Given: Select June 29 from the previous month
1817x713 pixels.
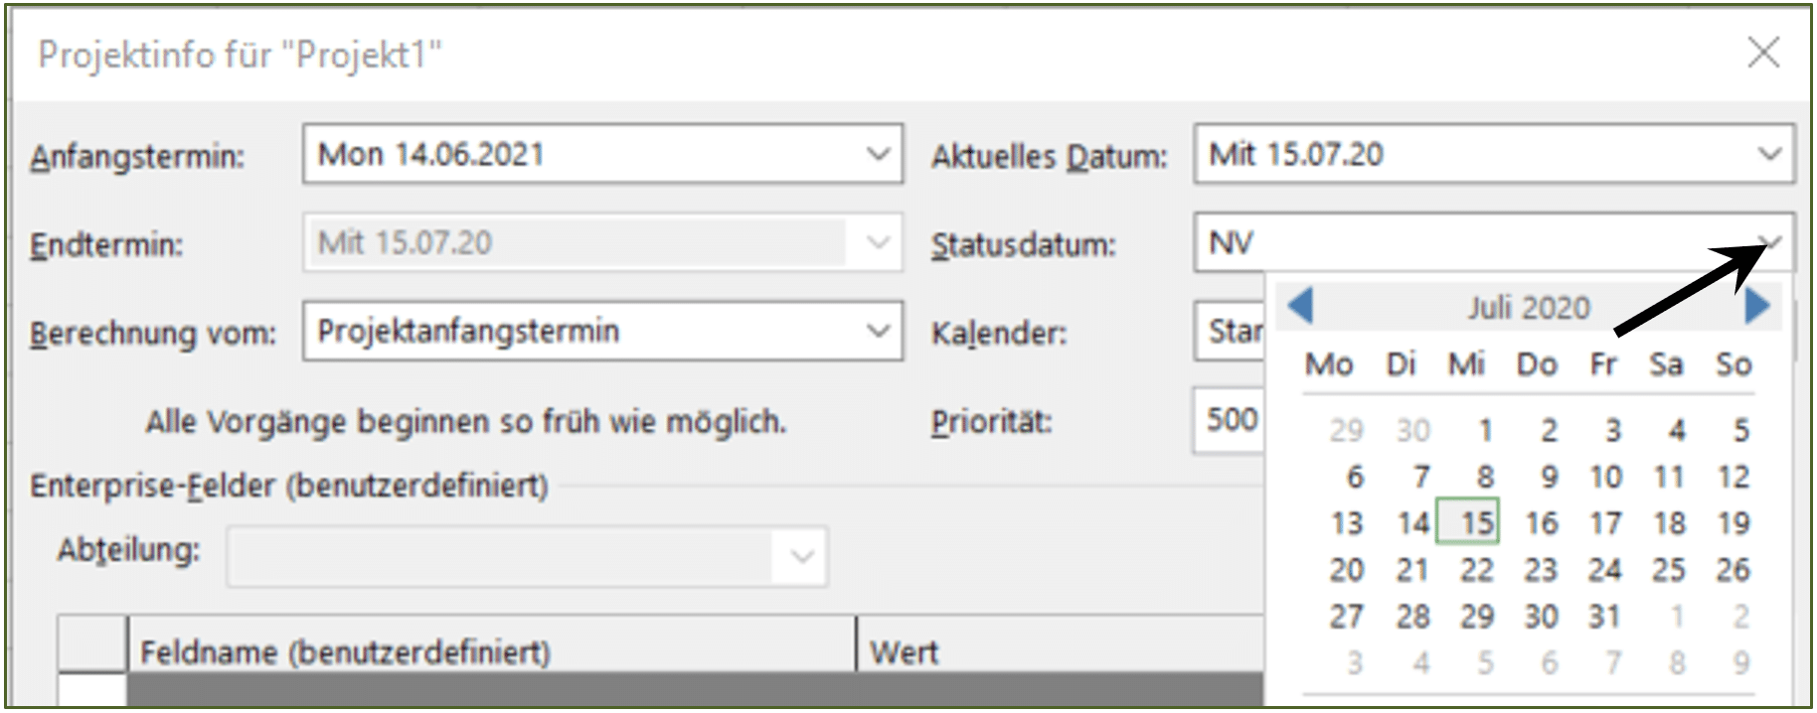Looking at the screenshot, I should click(1347, 430).
